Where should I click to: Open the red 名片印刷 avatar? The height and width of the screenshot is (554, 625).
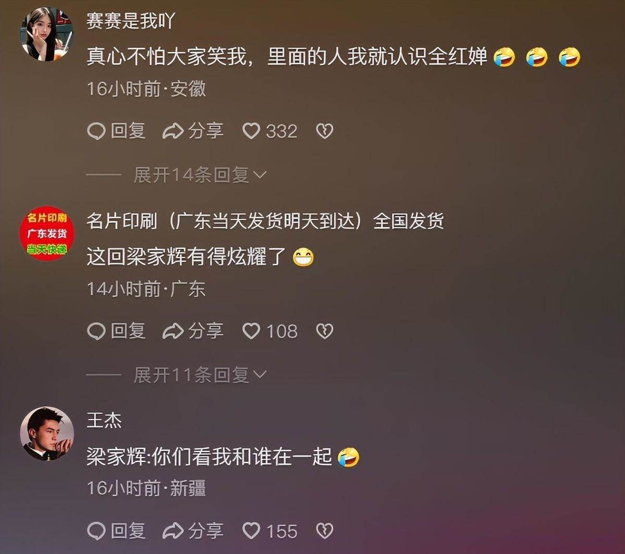(x=47, y=233)
